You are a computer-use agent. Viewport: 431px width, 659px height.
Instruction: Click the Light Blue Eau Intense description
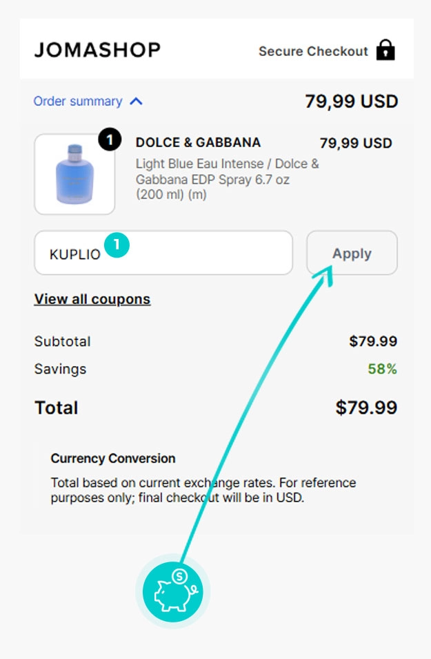coord(227,179)
